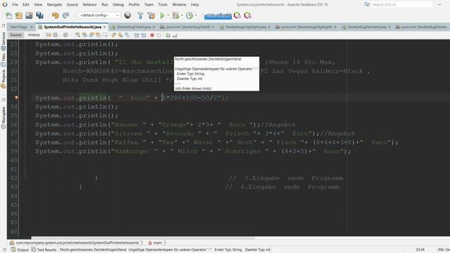This screenshot has height=253, width=450.
Task: Open the Projects side panel
Action: (4, 78)
